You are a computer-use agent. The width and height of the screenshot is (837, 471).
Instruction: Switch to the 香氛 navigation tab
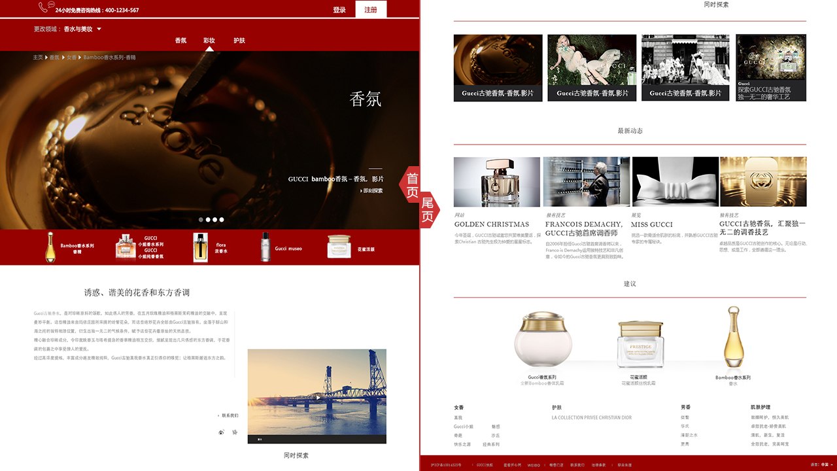(180, 41)
